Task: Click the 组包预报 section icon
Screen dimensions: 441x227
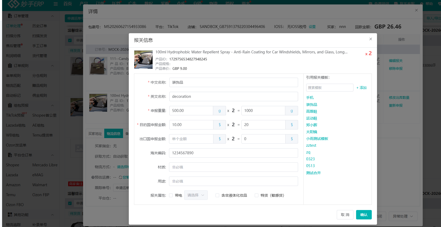Action: pyautogui.click(x=10, y=105)
